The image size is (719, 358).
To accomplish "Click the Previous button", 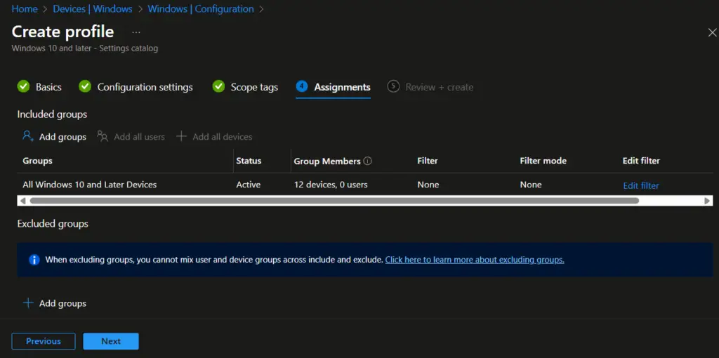I will click(x=44, y=341).
